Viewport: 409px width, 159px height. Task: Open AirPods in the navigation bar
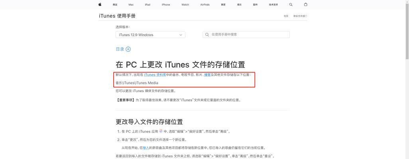coord(205,5)
